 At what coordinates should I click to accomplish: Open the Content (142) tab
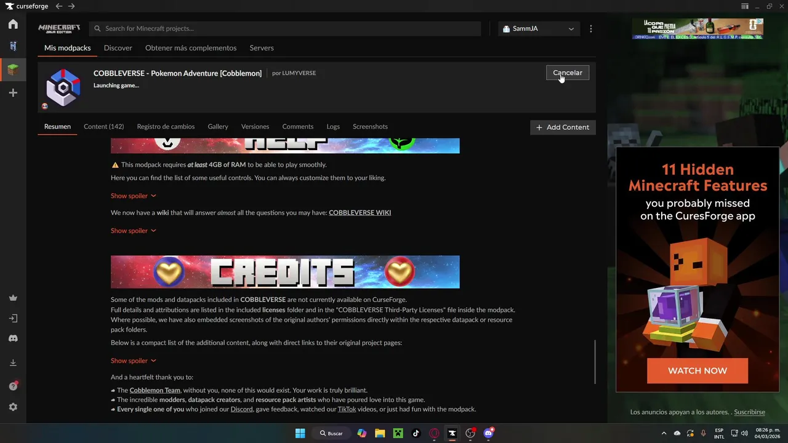(103, 127)
